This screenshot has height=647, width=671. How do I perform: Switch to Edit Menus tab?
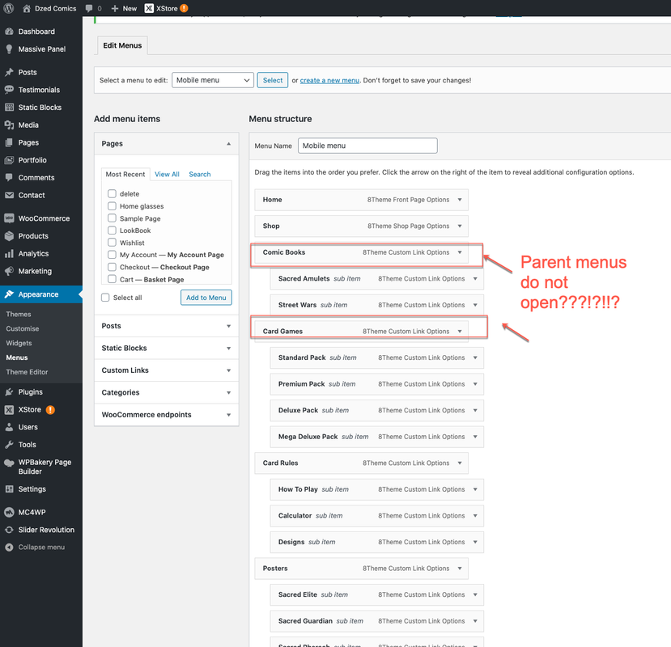click(122, 45)
